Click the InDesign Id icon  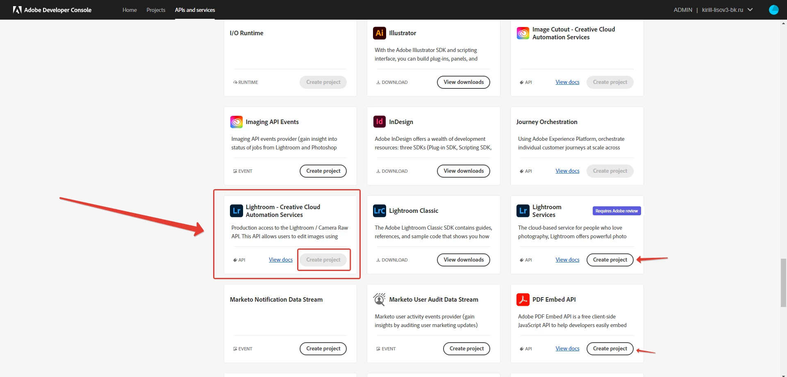click(x=380, y=122)
